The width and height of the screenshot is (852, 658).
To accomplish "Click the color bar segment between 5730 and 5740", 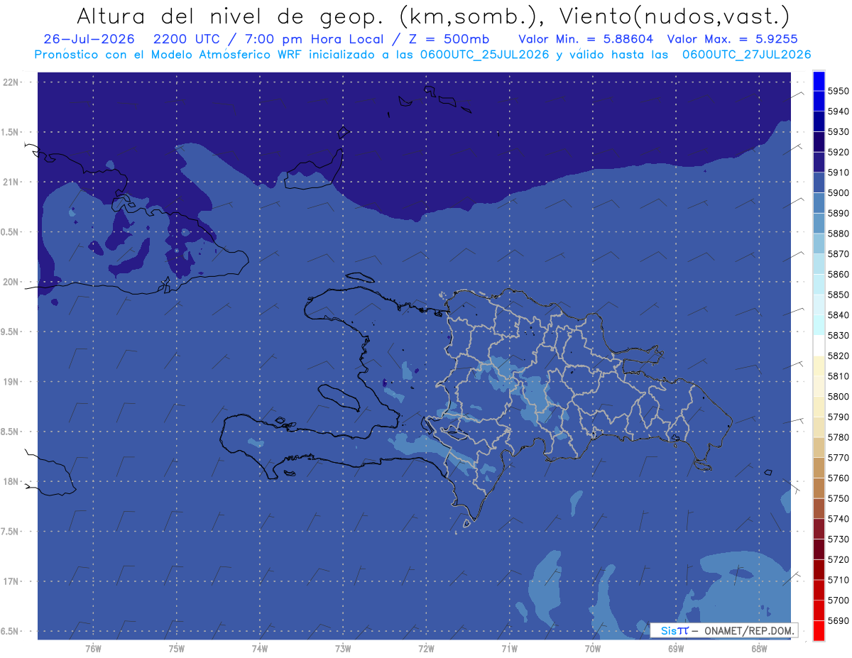I will [819, 529].
